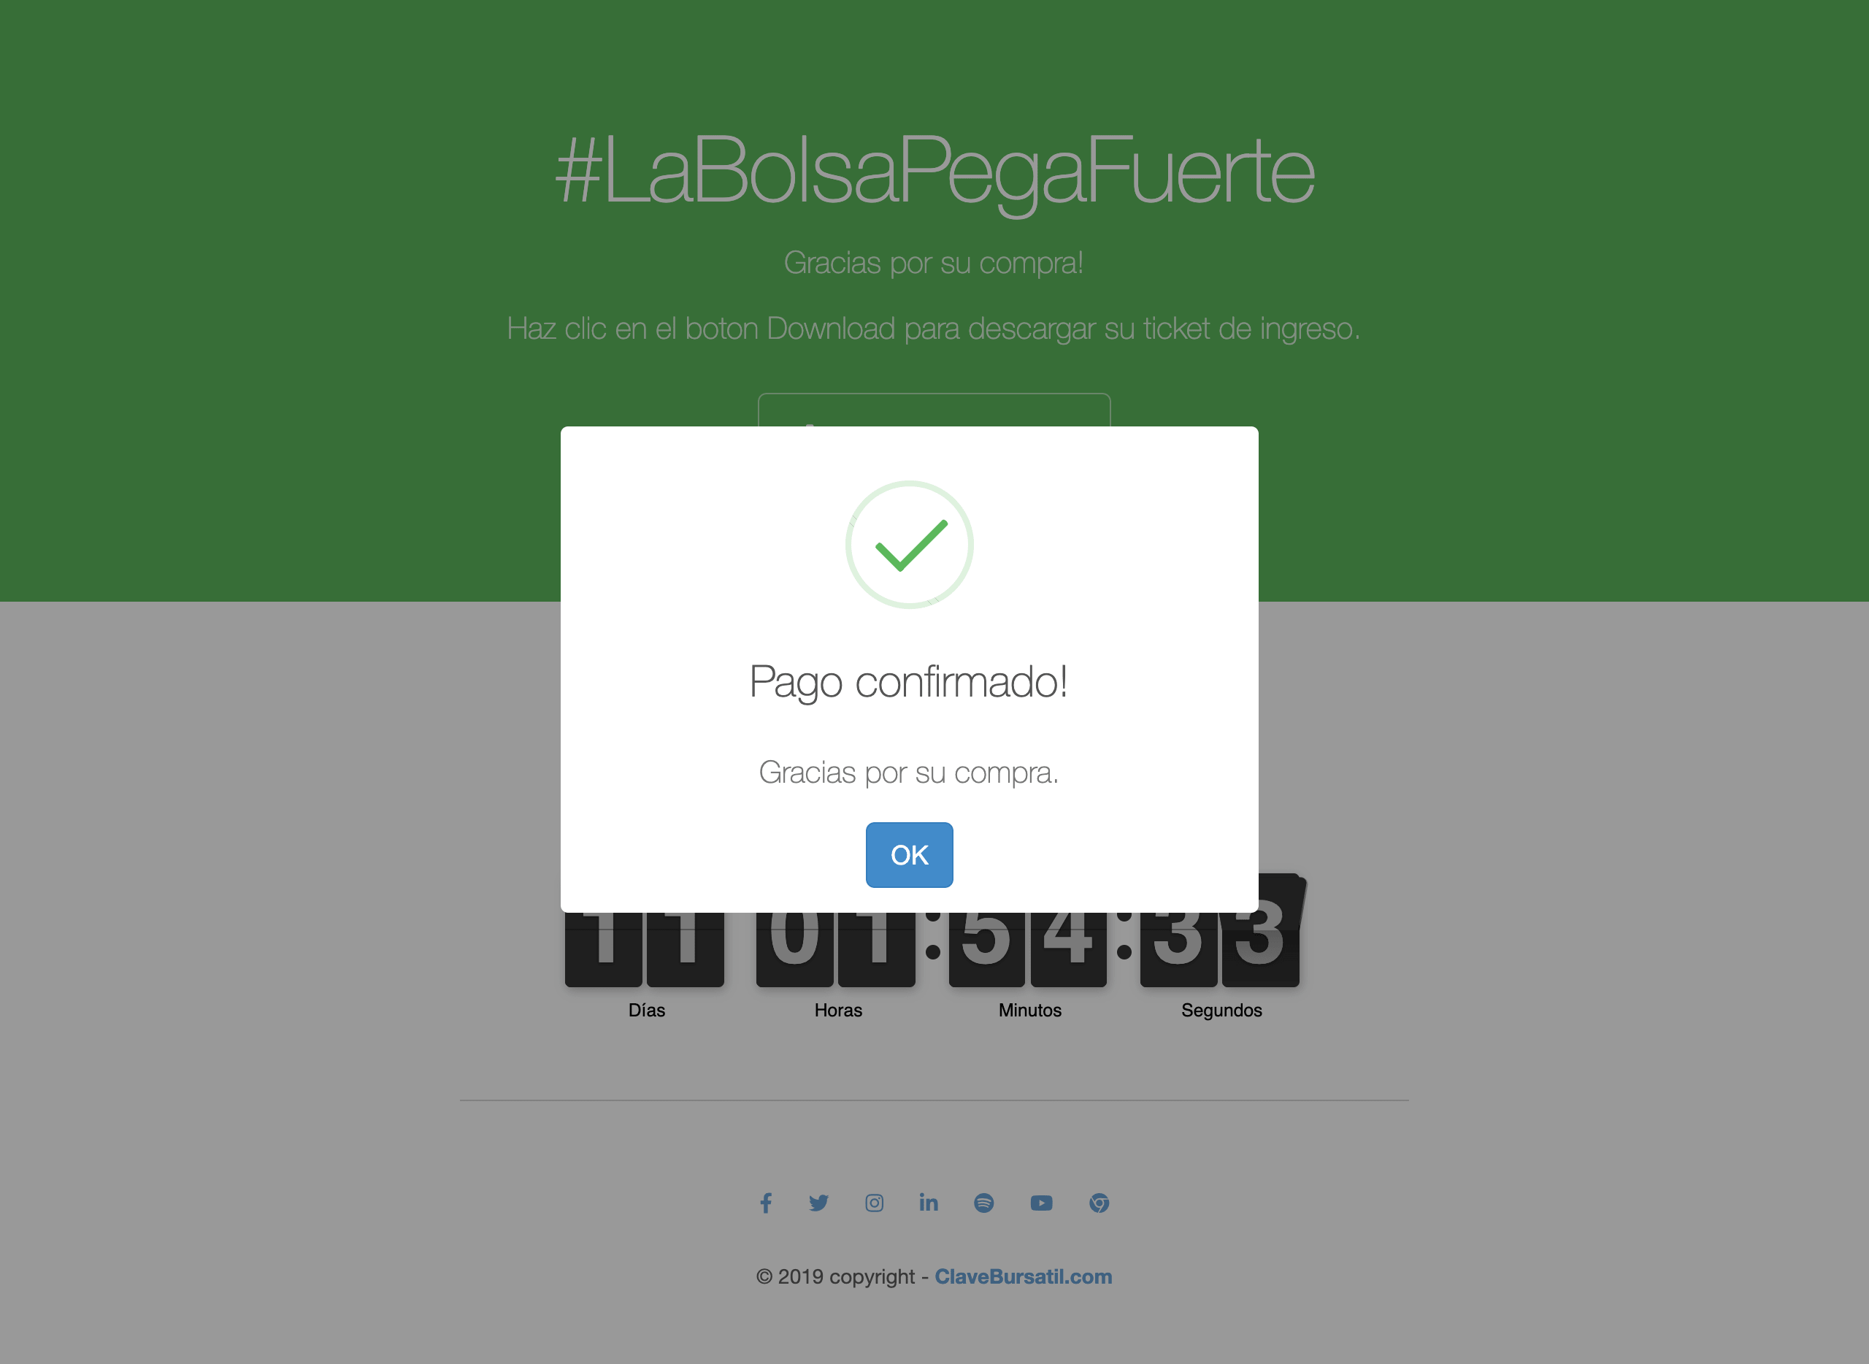Click 'Gracias por su compra.' dialog message
This screenshot has width=1869, height=1364.
[909, 773]
